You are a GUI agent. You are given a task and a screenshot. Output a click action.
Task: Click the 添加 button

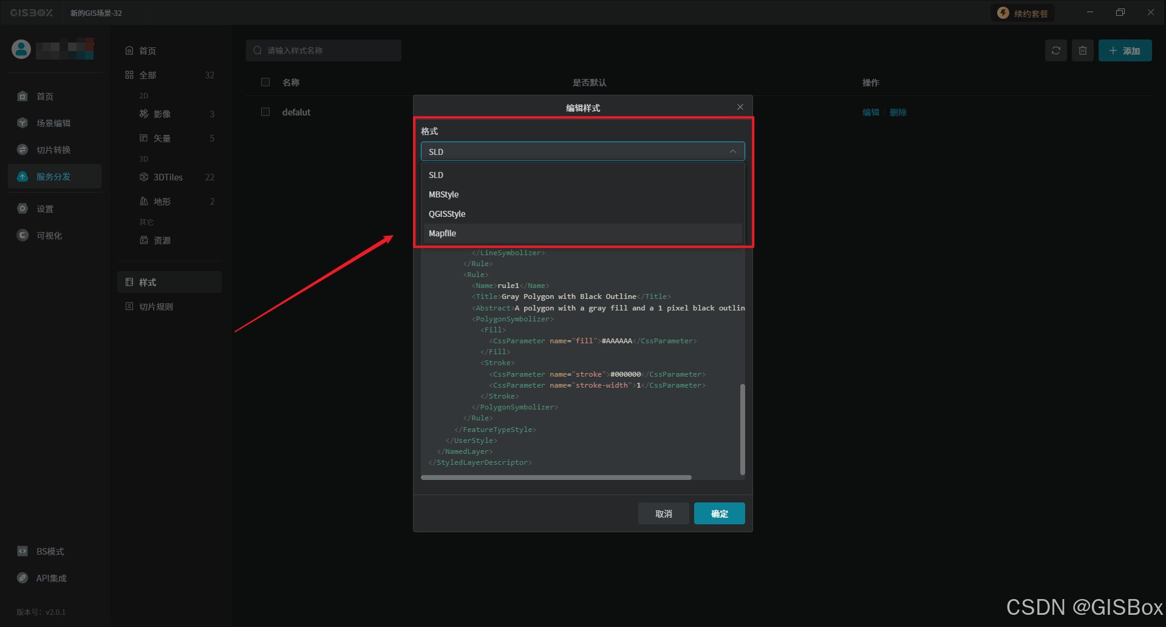coord(1125,50)
